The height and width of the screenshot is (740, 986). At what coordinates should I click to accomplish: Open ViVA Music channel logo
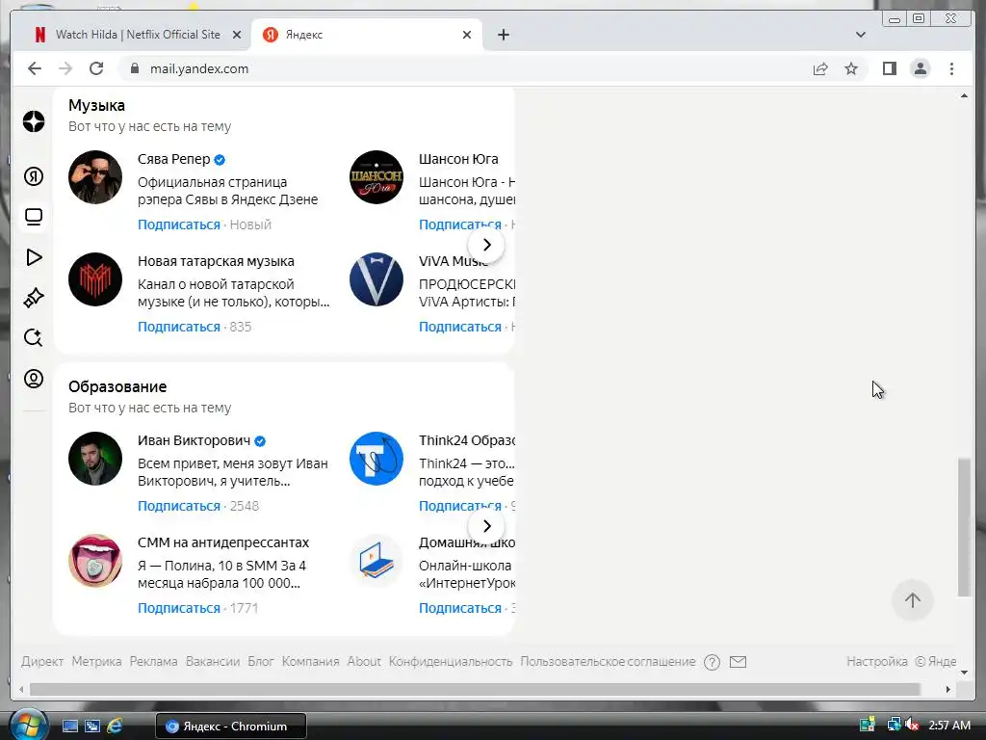pos(376,279)
